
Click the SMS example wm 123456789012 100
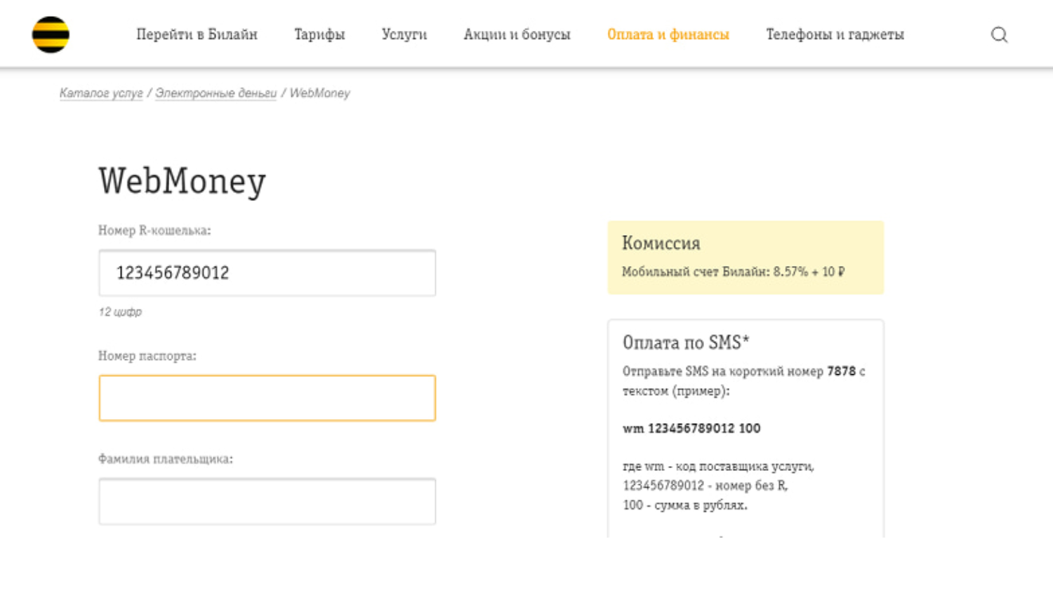tap(691, 428)
